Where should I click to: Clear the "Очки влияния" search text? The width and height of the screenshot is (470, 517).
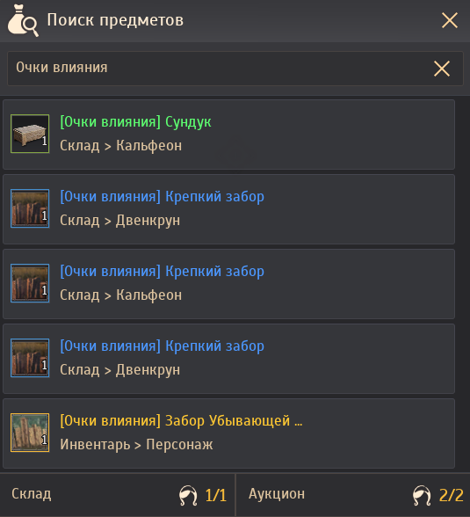(x=441, y=69)
